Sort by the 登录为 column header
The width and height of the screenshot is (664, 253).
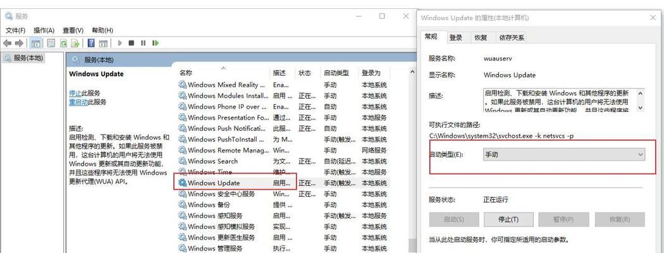tap(374, 73)
